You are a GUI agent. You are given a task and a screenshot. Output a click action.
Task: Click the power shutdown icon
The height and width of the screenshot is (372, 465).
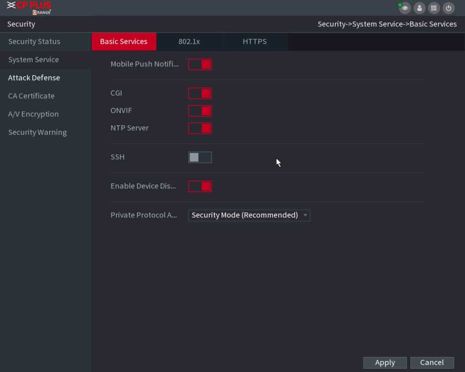(x=448, y=8)
